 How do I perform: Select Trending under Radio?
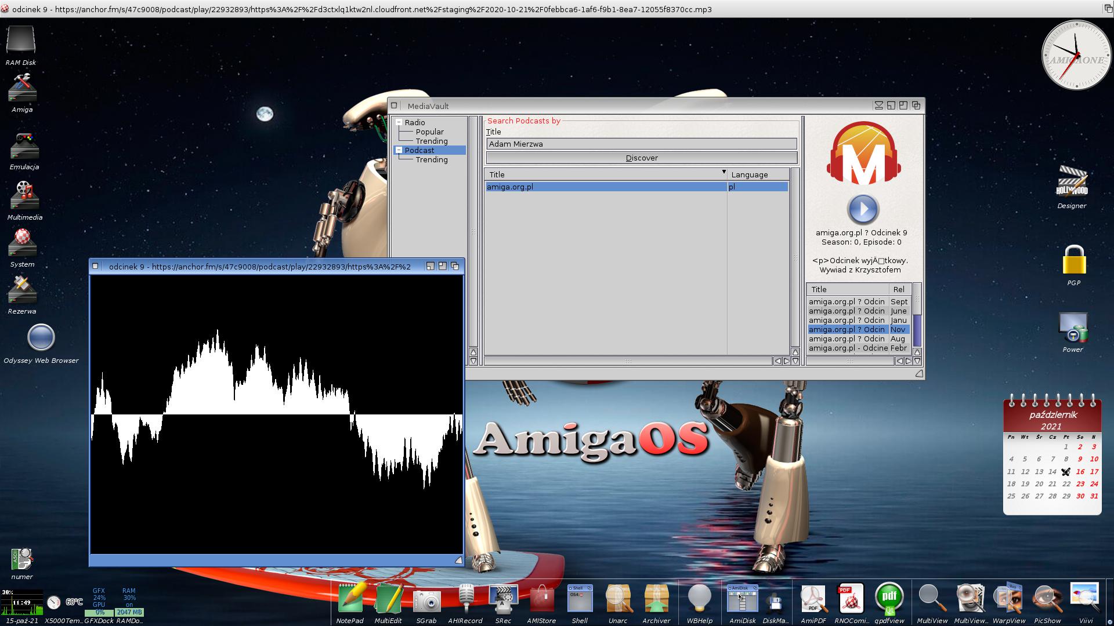coord(431,141)
